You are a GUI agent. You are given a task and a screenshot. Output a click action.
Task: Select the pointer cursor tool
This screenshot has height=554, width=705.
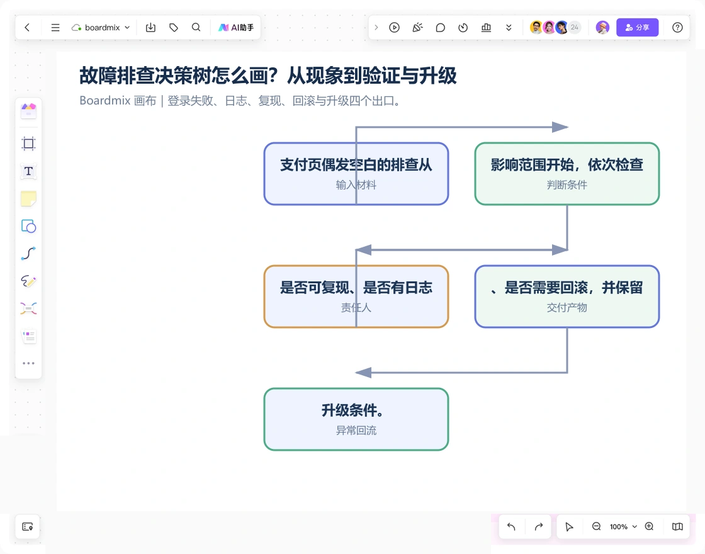[569, 526]
